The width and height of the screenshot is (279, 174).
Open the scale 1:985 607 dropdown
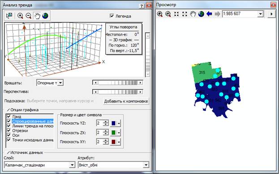[261, 14]
